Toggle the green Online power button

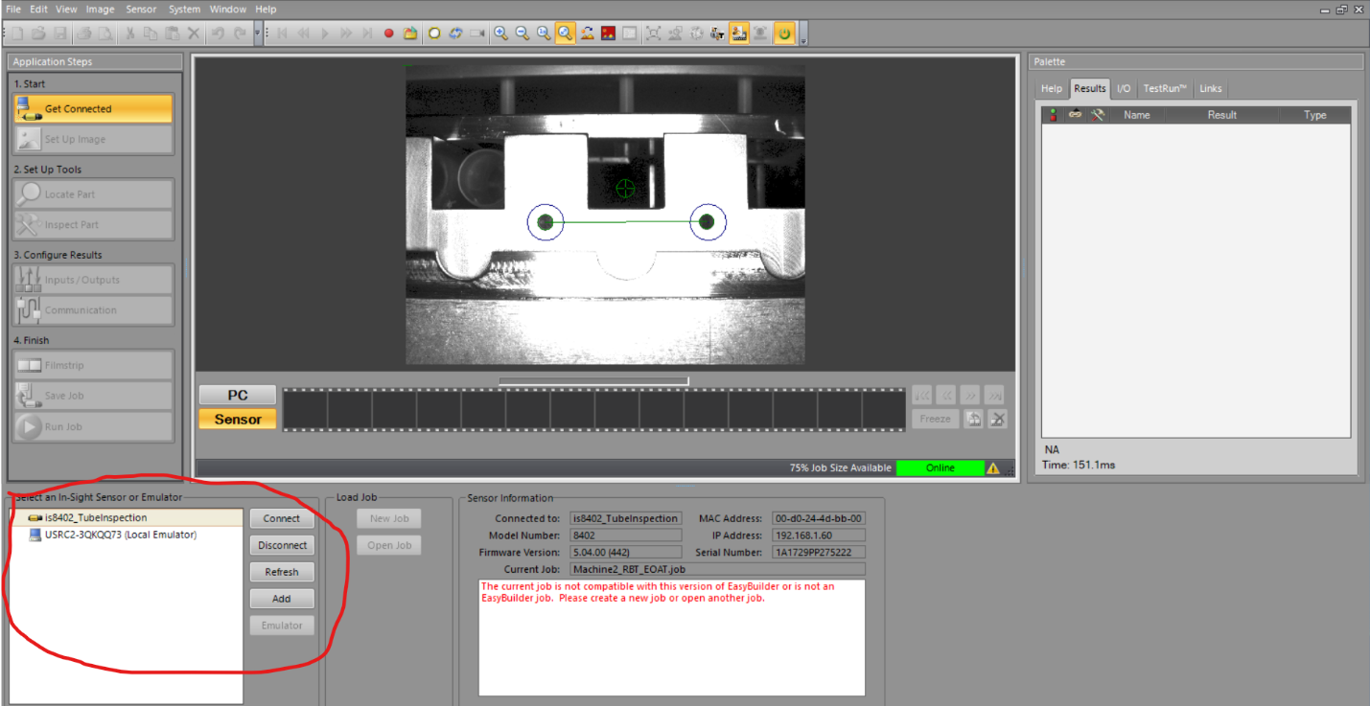pyautogui.click(x=784, y=33)
